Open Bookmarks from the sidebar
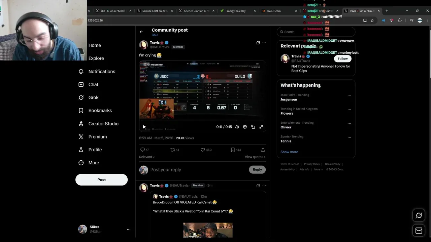Screen dimensions: 431x242 pyautogui.click(x=95, y=110)
